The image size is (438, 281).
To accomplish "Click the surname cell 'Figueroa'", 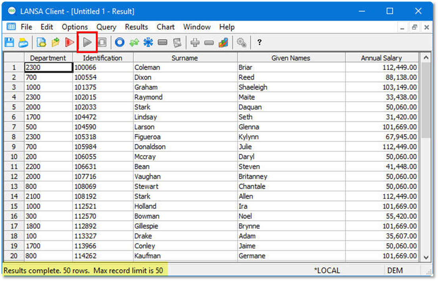I will [x=186, y=137].
